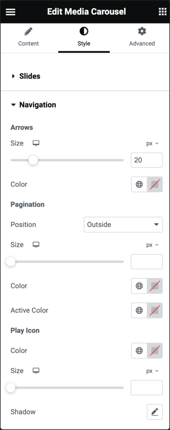Click the globe icon for Play Icon Color
The height and width of the screenshot is (430, 170).
139,351
